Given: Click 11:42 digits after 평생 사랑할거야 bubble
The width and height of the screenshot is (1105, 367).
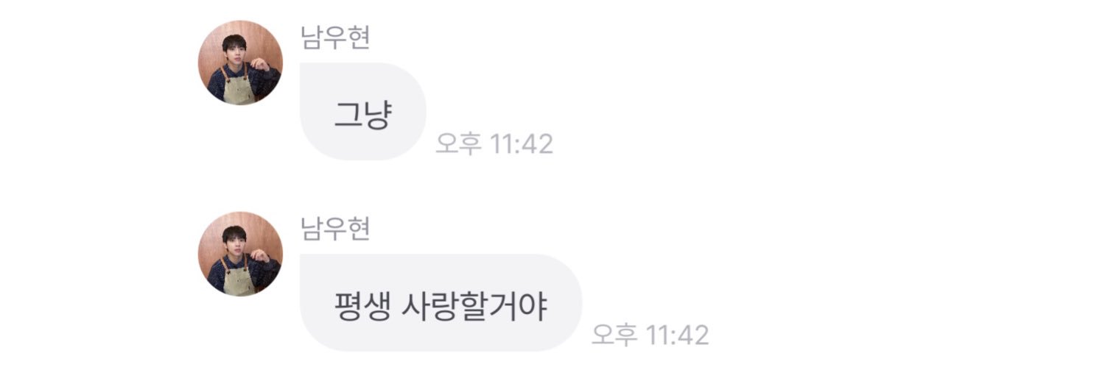Looking at the screenshot, I should [678, 335].
